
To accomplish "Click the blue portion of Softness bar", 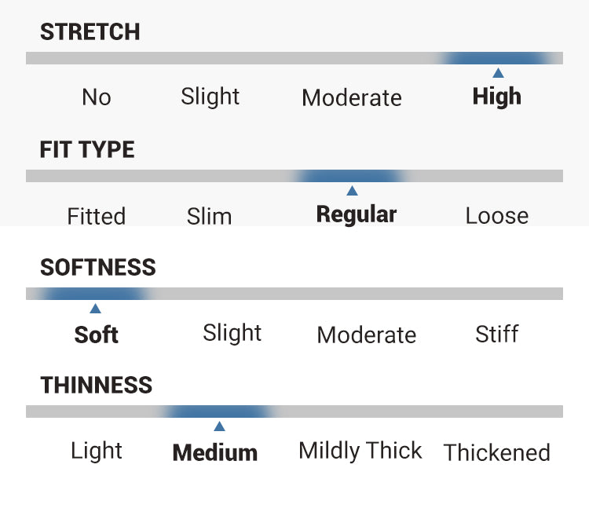I will (x=94, y=294).
